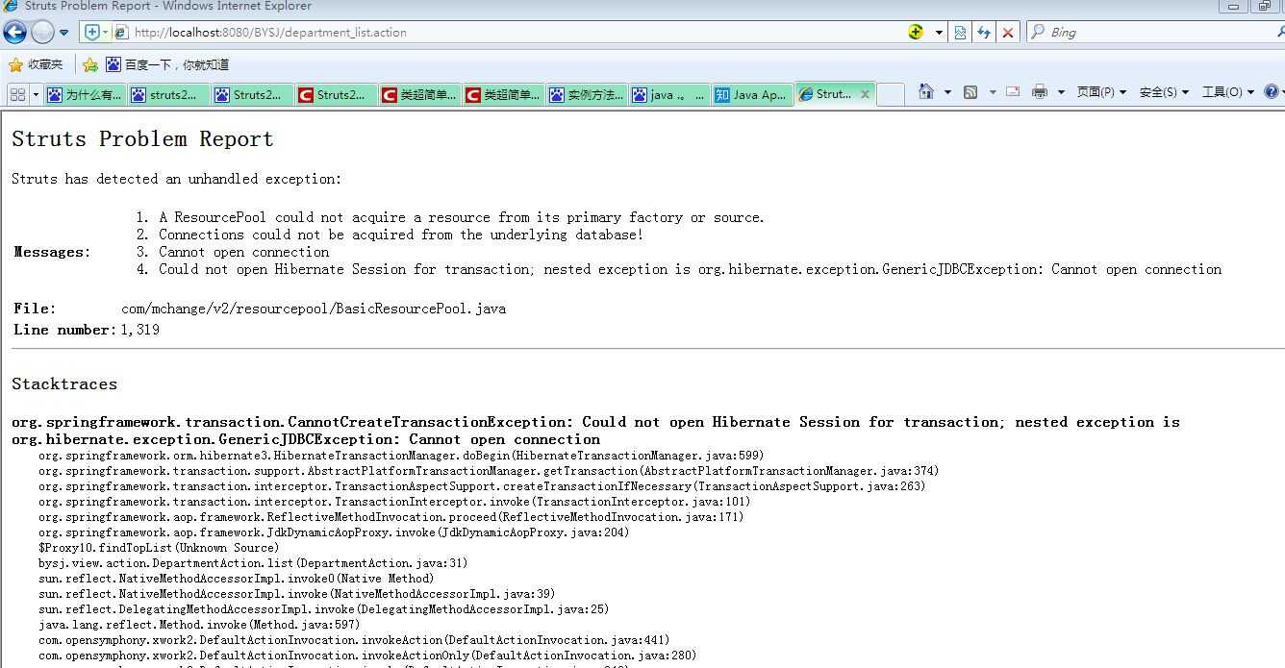Click the Stacktraces heading

(64, 383)
